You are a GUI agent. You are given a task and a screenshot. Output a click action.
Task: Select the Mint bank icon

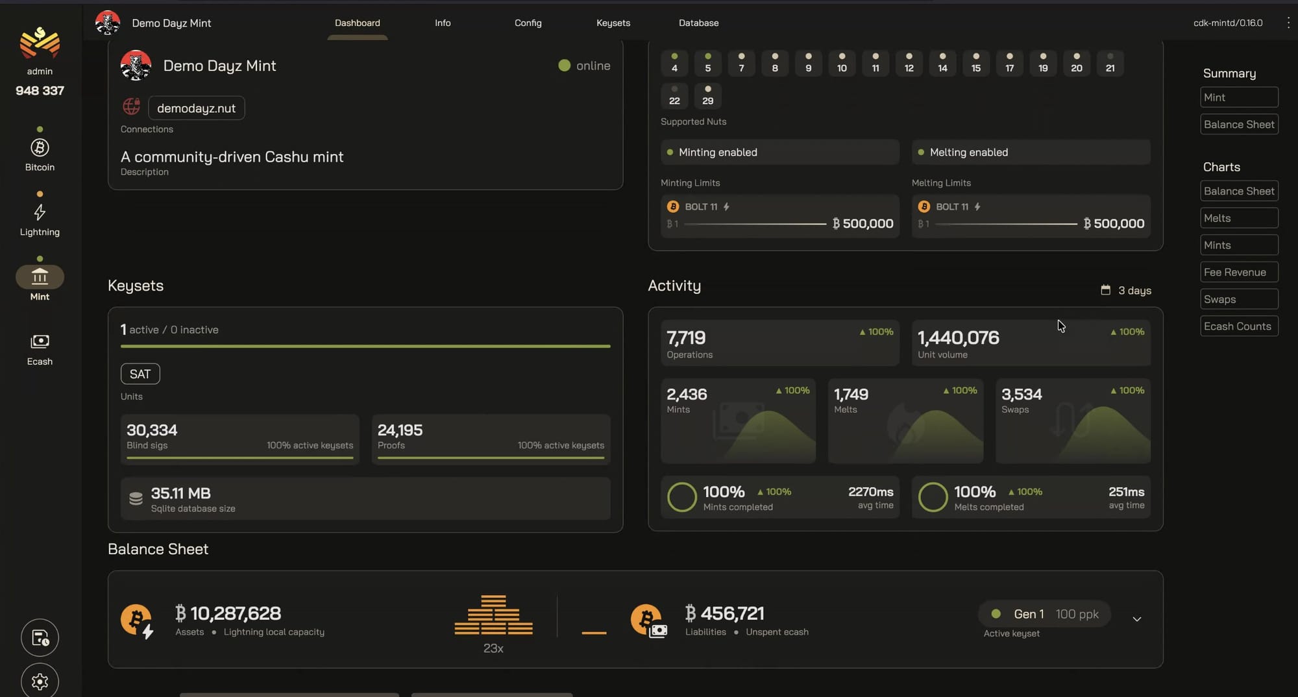tap(40, 277)
